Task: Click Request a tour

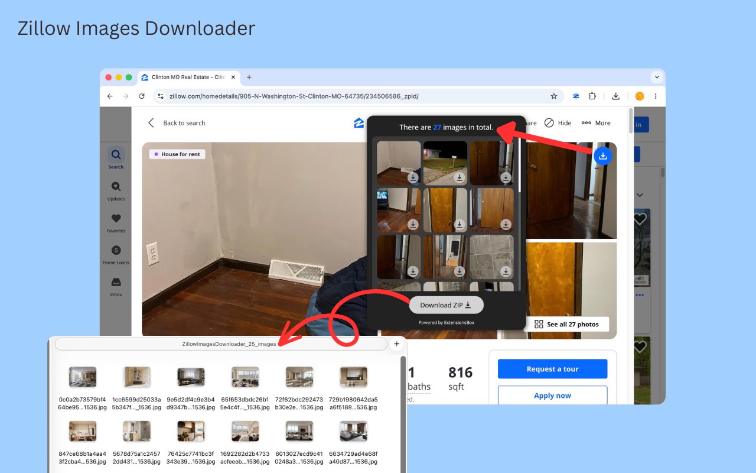Action: coord(553,369)
